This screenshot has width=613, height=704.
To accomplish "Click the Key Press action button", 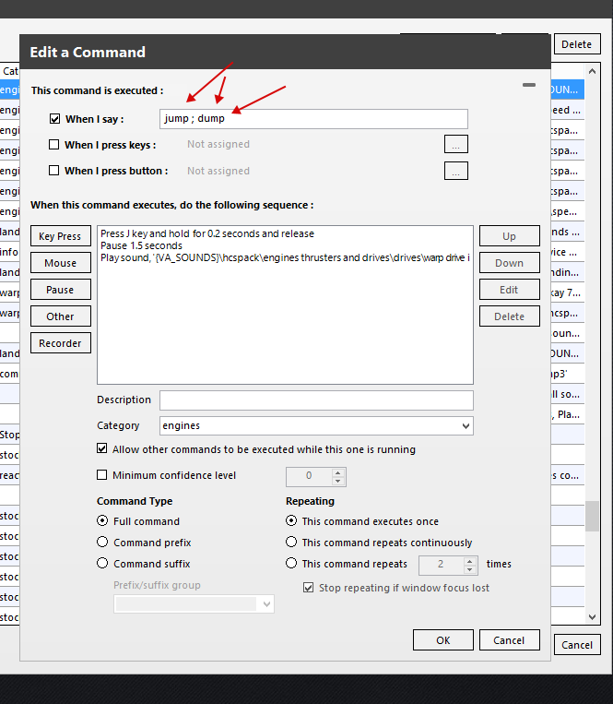I will 60,237.
